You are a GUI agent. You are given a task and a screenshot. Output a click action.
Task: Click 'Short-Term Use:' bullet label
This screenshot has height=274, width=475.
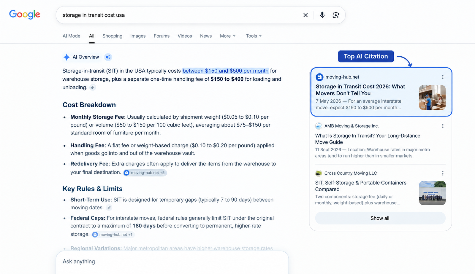(x=91, y=200)
